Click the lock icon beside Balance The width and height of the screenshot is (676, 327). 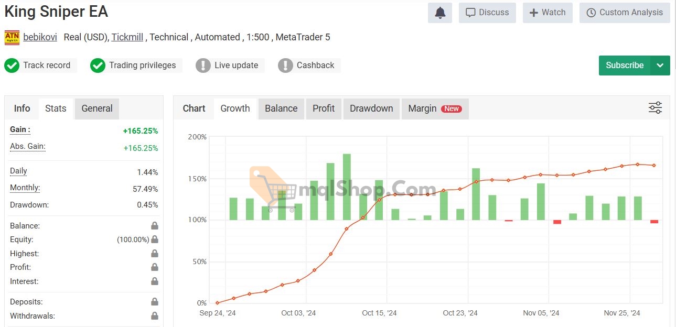point(155,226)
